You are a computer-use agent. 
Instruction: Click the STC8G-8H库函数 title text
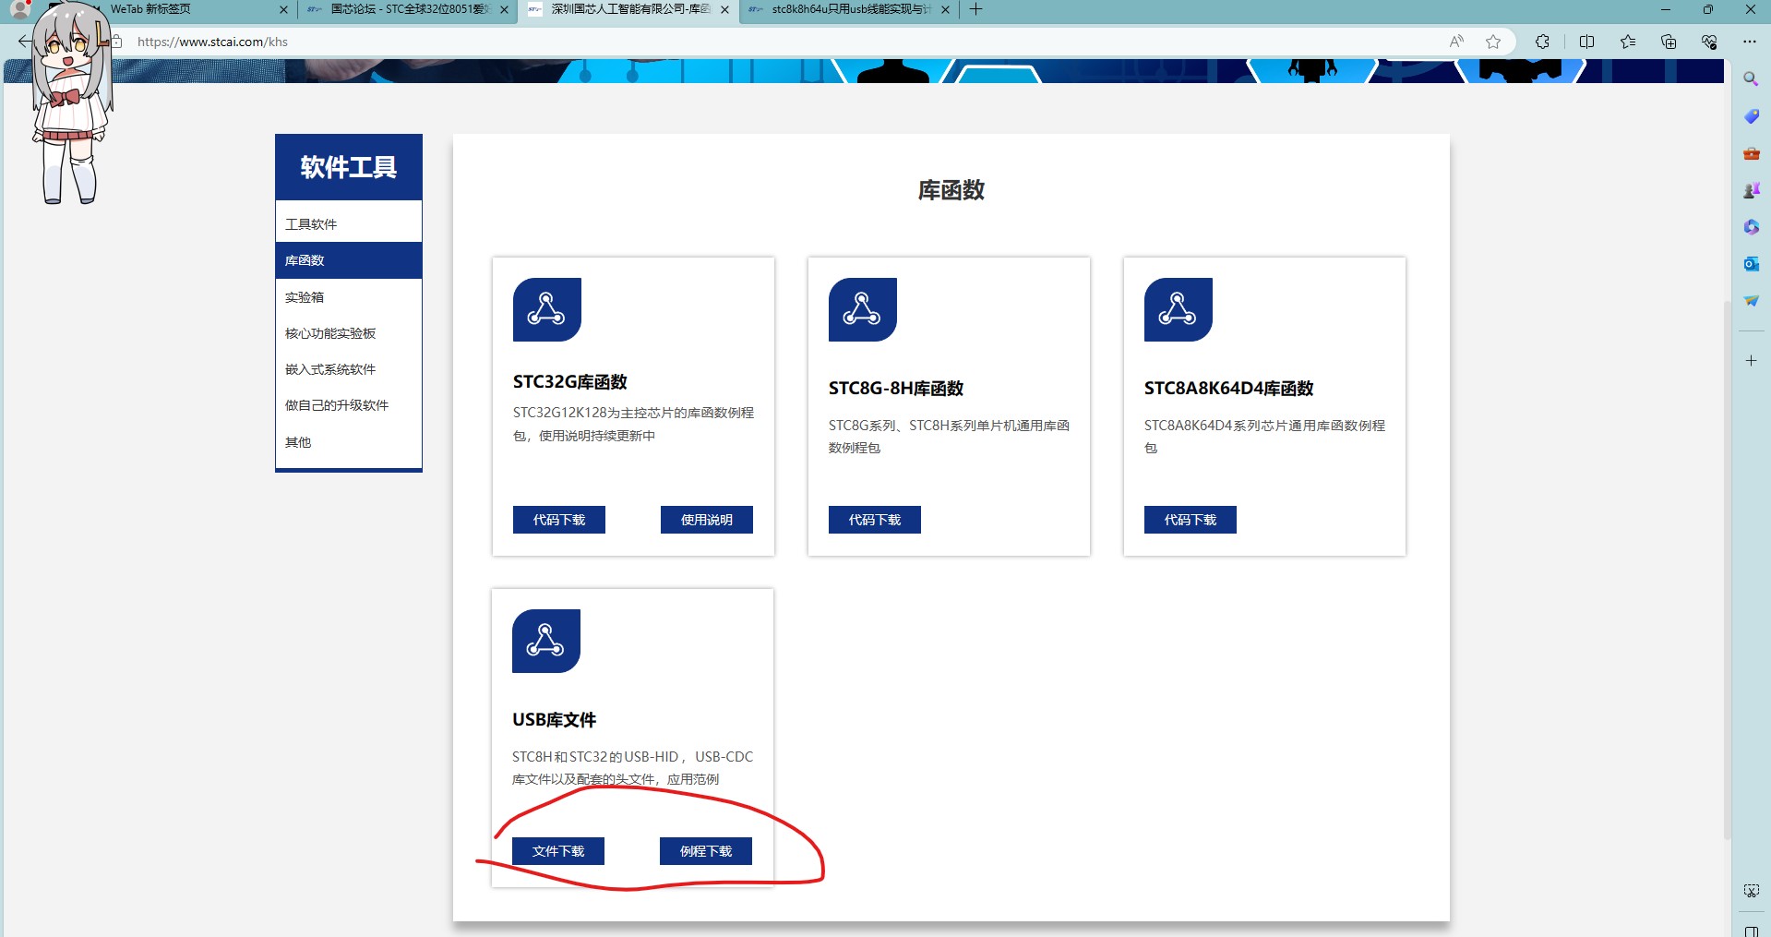(896, 389)
